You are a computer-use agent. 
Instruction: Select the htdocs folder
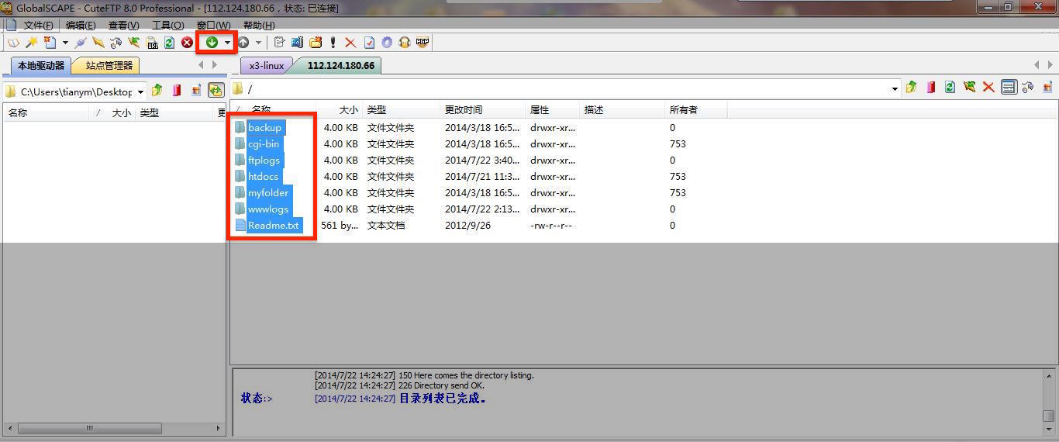263,177
